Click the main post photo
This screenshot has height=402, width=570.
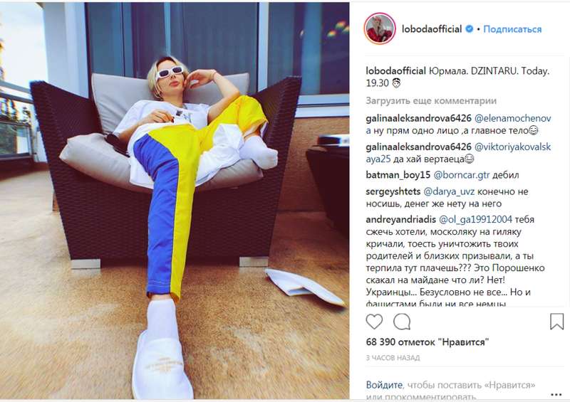point(175,201)
